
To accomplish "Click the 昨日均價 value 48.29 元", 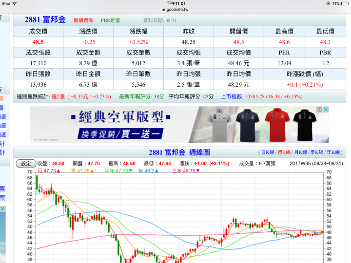I will tap(238, 85).
